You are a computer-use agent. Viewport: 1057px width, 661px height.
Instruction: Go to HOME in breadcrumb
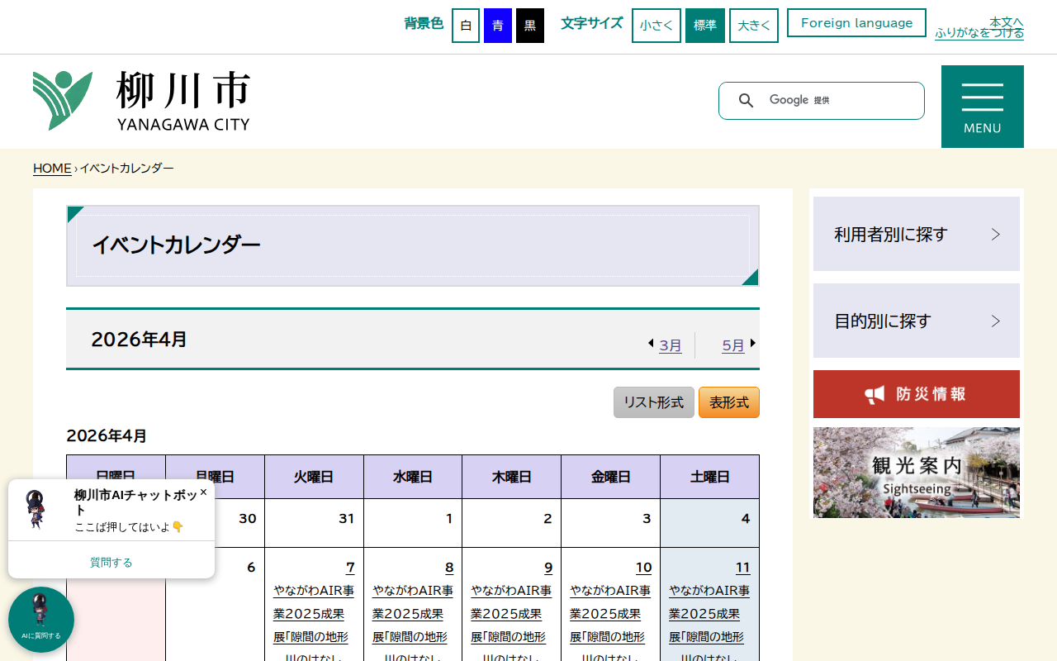[x=52, y=169]
